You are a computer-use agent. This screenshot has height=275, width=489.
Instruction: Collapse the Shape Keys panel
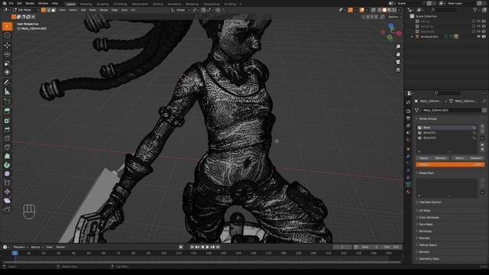click(426, 173)
